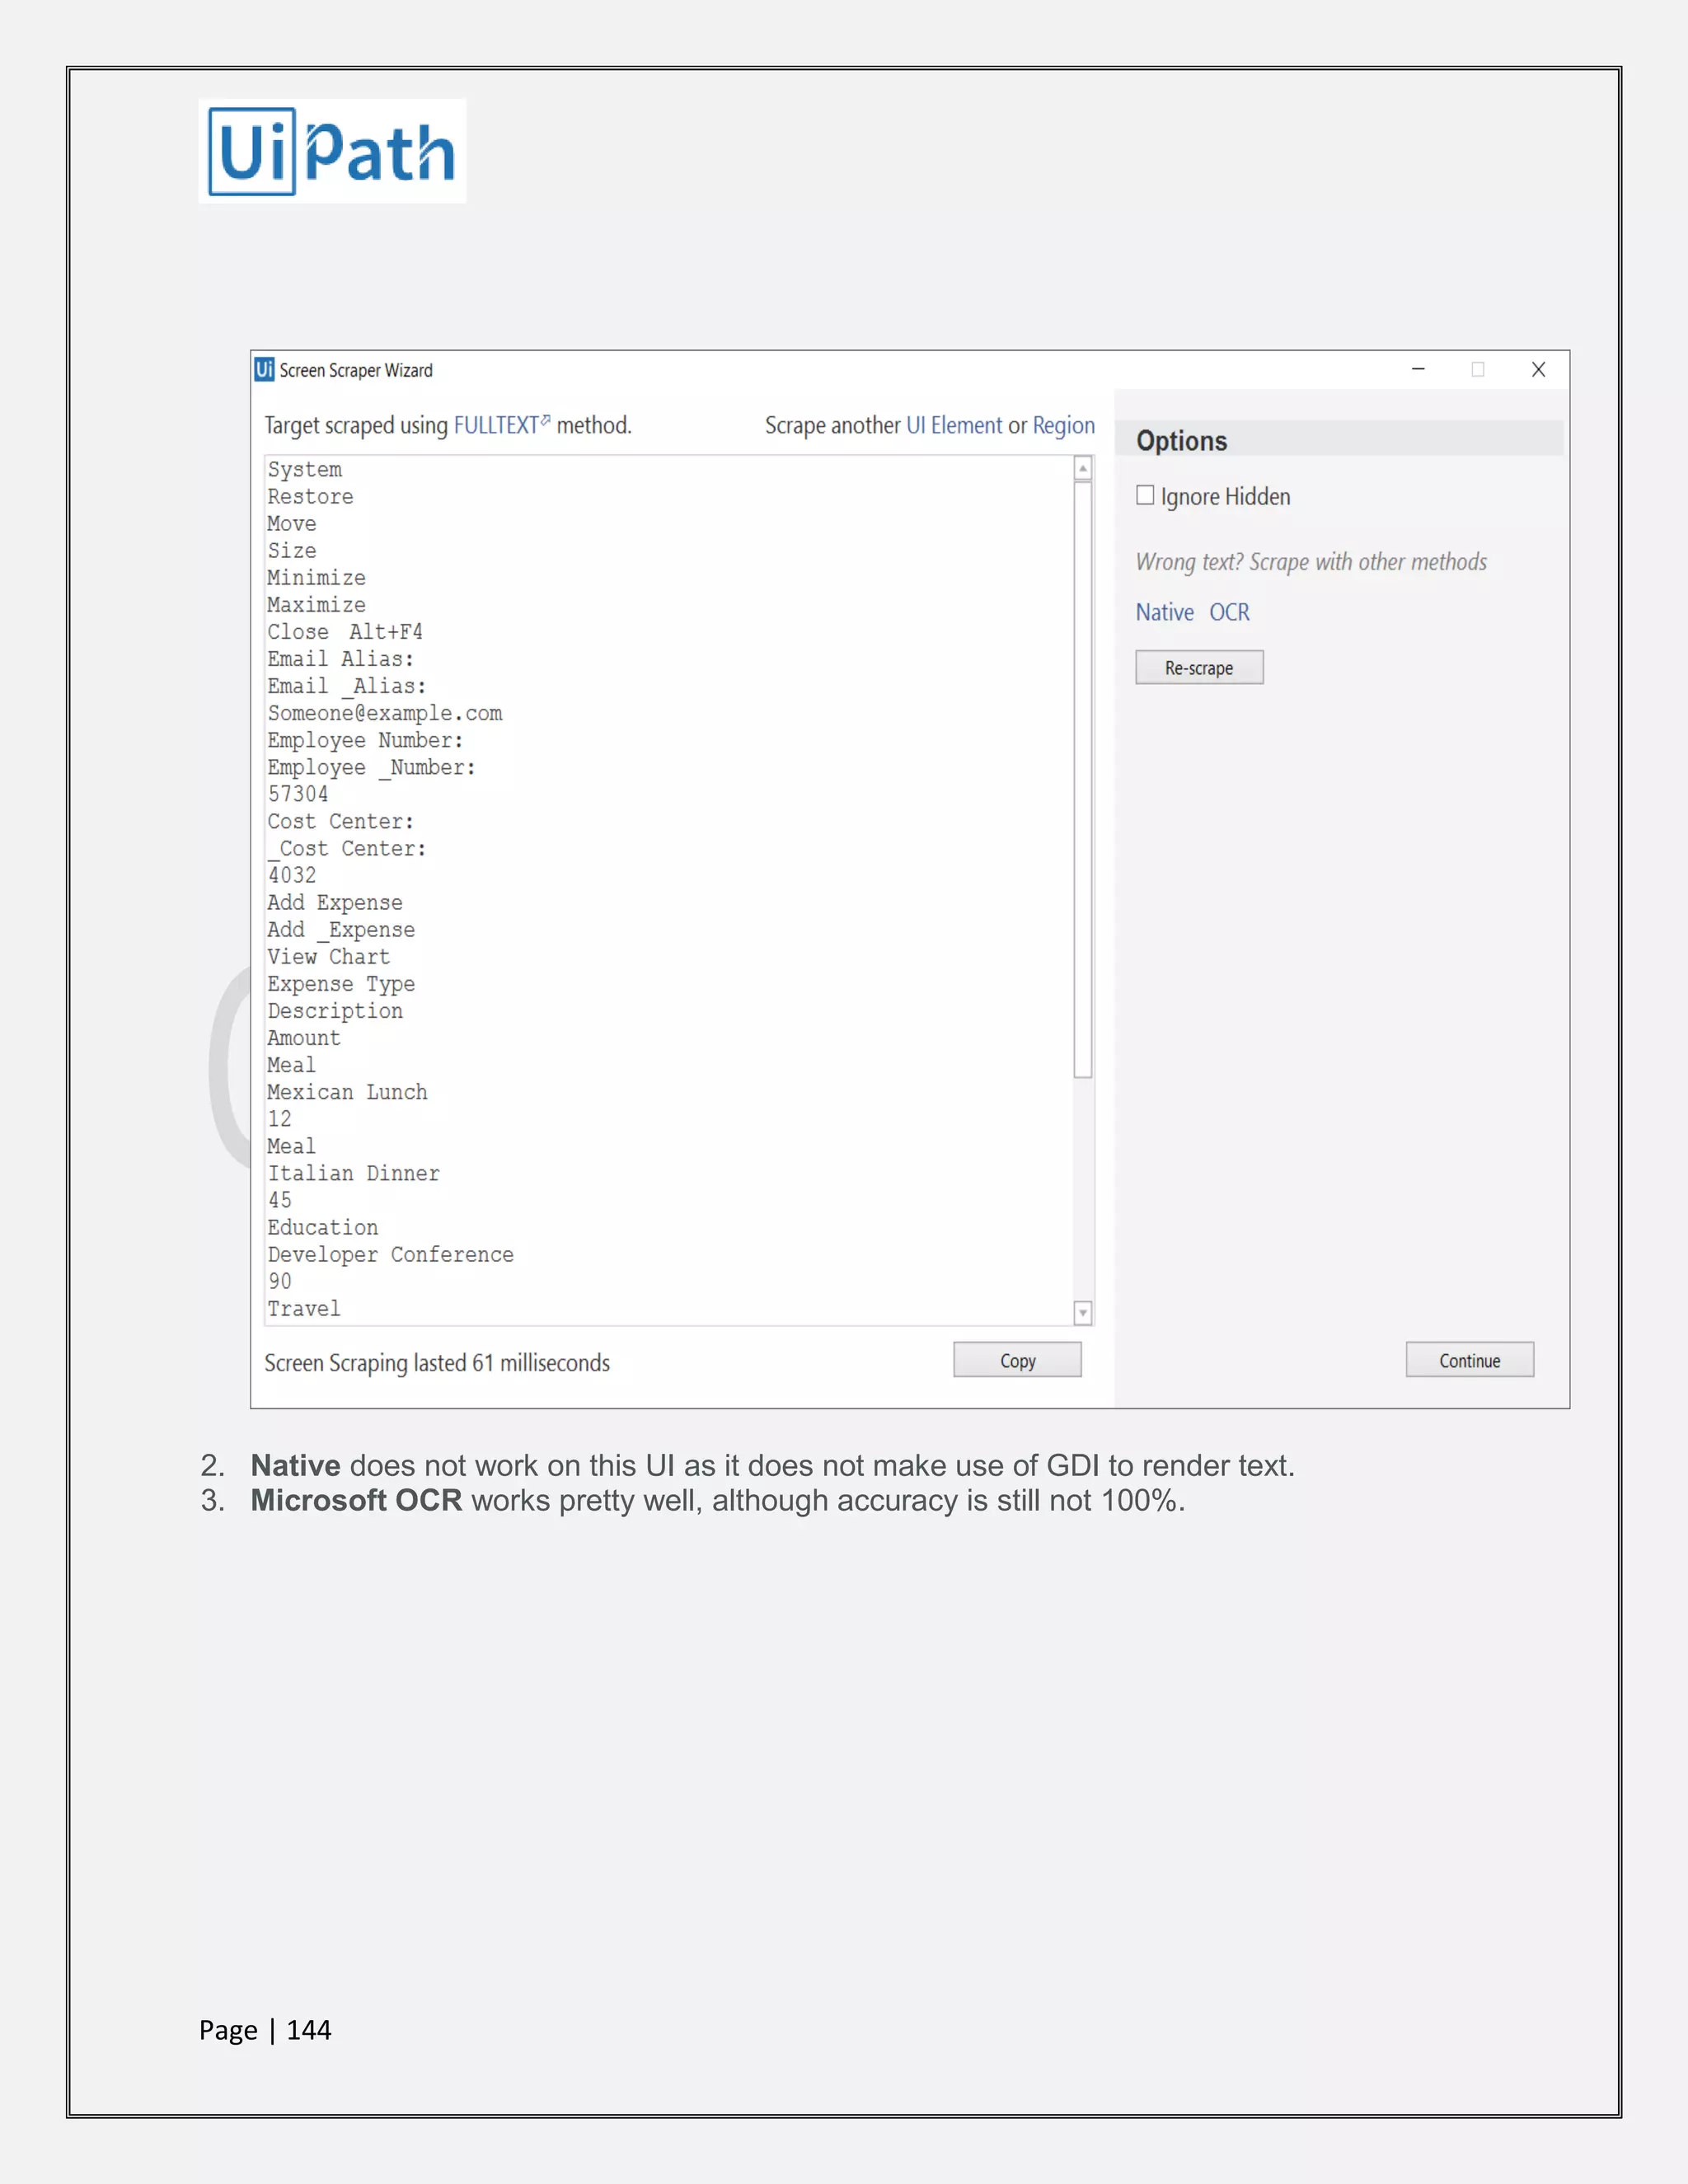Select the 'View Chart' line
1688x2184 pixels.
[329, 956]
